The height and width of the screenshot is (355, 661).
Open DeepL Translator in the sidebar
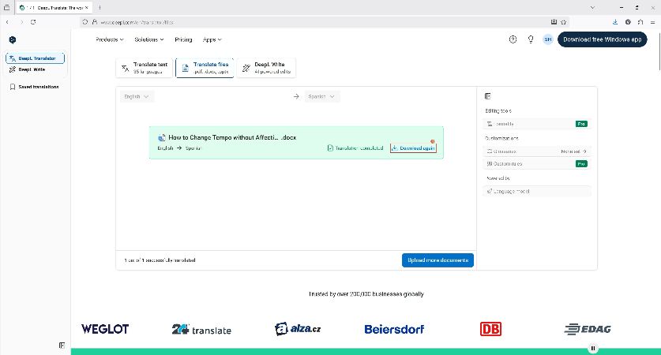pyautogui.click(x=35, y=58)
